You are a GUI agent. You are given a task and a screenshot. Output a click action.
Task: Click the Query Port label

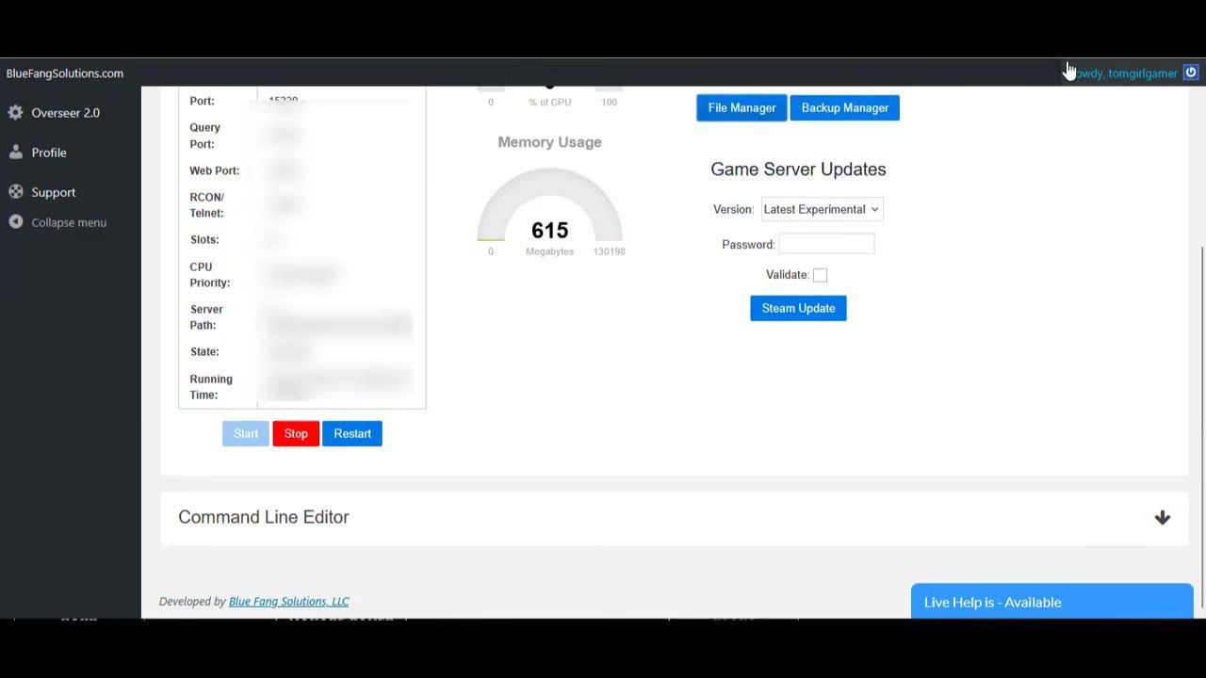point(204,136)
